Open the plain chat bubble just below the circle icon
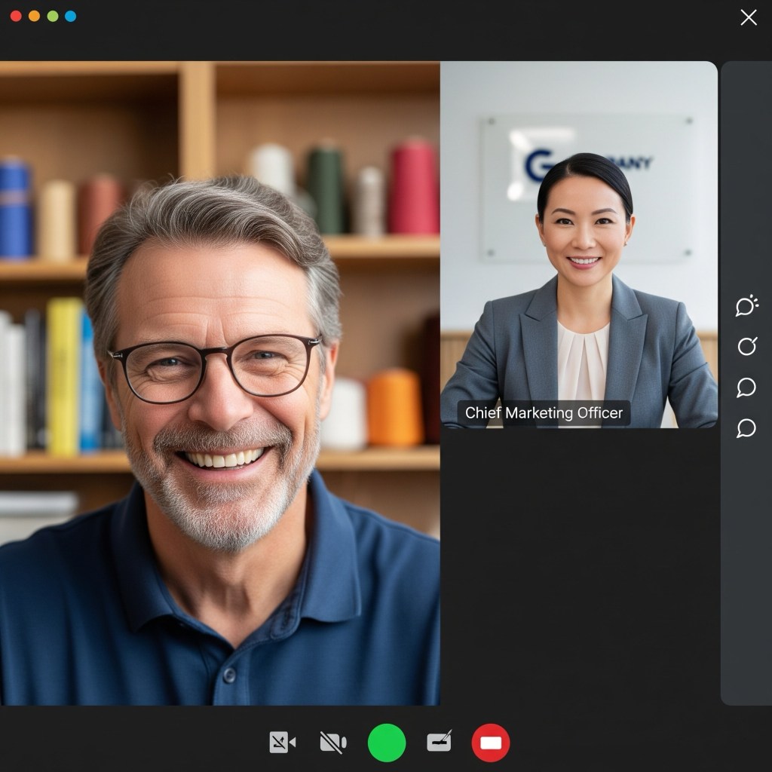This screenshot has height=772, width=772. tap(746, 388)
